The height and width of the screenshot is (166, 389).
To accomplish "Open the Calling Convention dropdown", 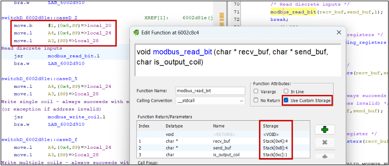I will pyautogui.click(x=210, y=101).
